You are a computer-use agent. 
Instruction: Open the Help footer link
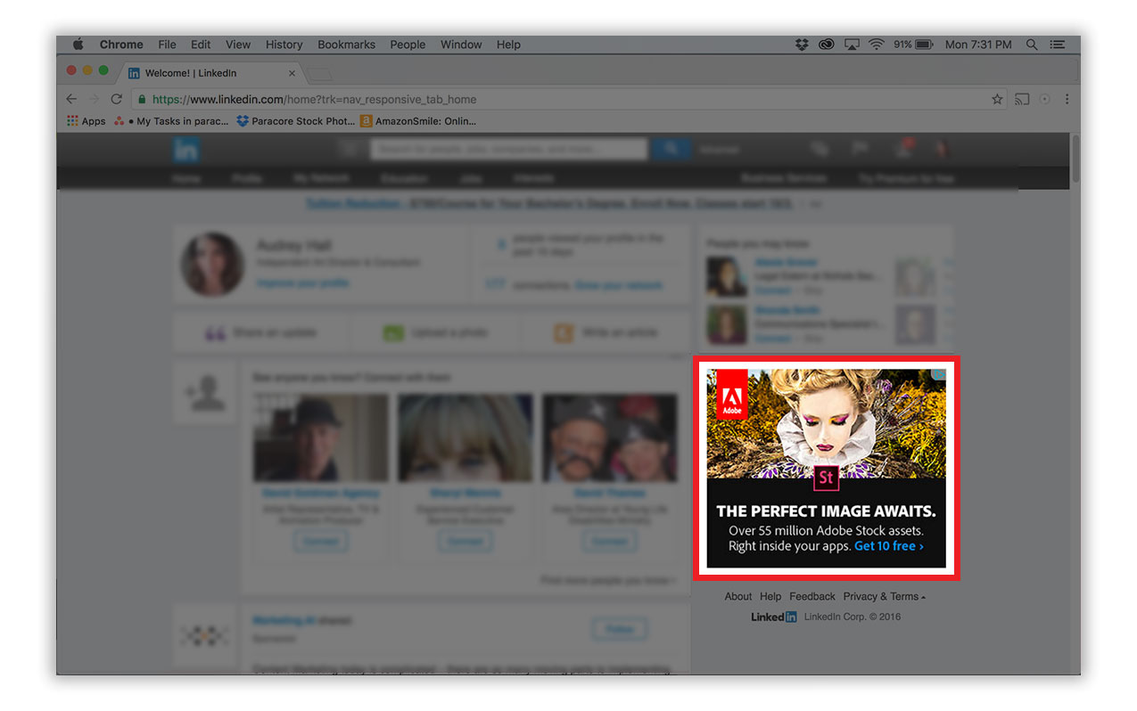click(x=770, y=597)
